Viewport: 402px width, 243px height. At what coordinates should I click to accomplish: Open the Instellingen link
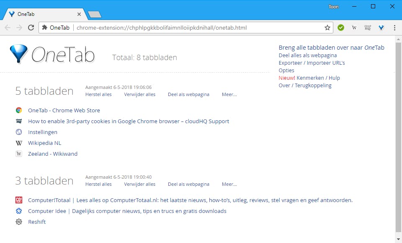tap(43, 132)
